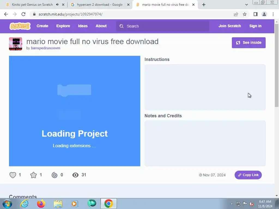
Task: Click the Scratch logo in the navbar
Action: (20, 26)
